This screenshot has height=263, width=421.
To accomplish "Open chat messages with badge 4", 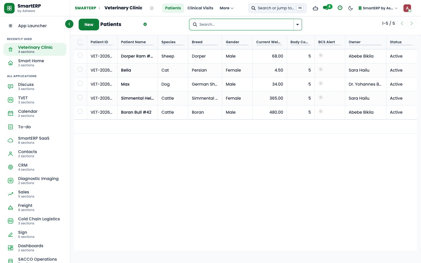I will [327, 8].
